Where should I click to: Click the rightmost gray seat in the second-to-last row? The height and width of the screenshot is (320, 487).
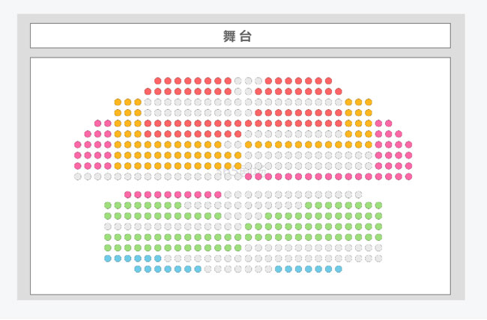tap(378, 259)
